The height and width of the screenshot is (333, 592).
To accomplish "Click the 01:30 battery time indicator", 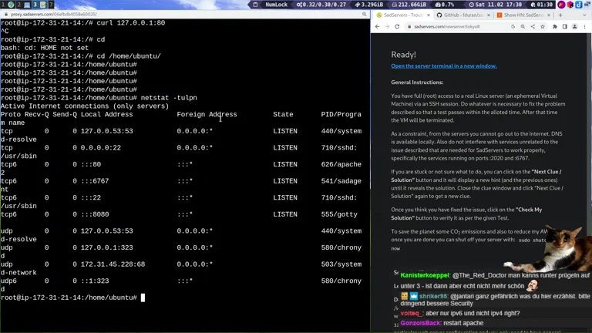I will [x=542, y=5].
